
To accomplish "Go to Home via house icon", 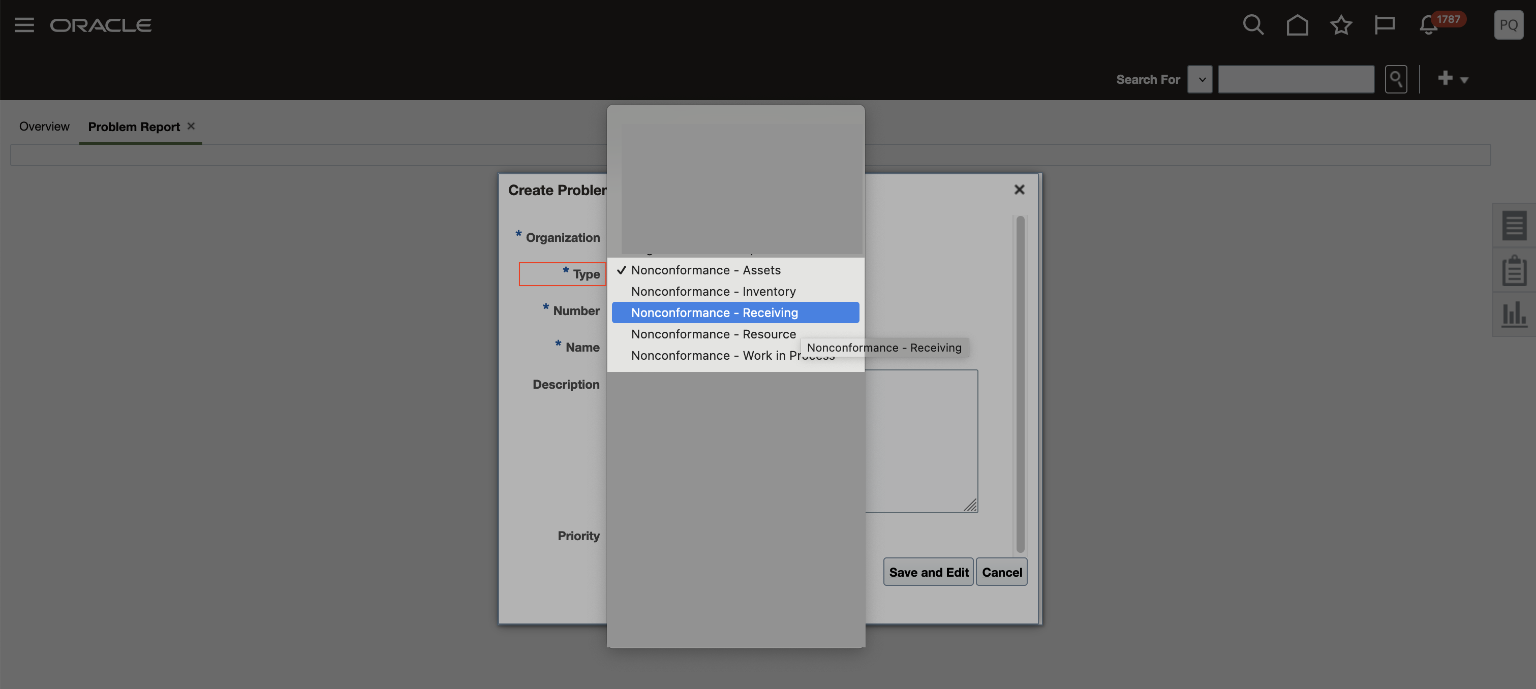I will pos(1297,25).
